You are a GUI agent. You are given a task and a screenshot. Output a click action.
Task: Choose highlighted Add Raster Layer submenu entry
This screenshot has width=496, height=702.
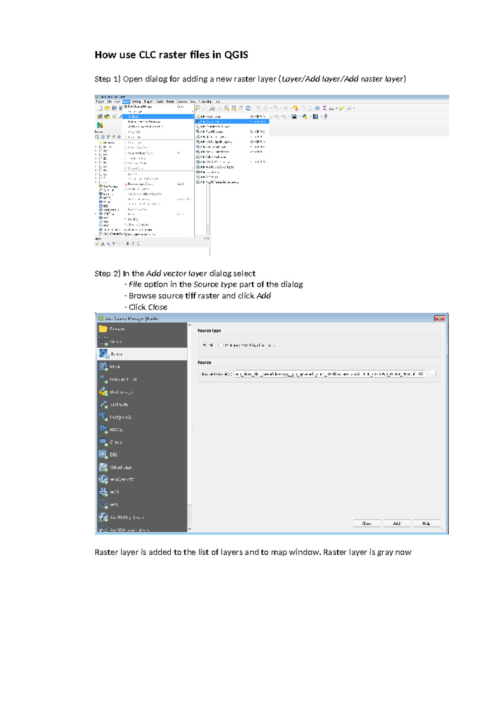[232, 122]
